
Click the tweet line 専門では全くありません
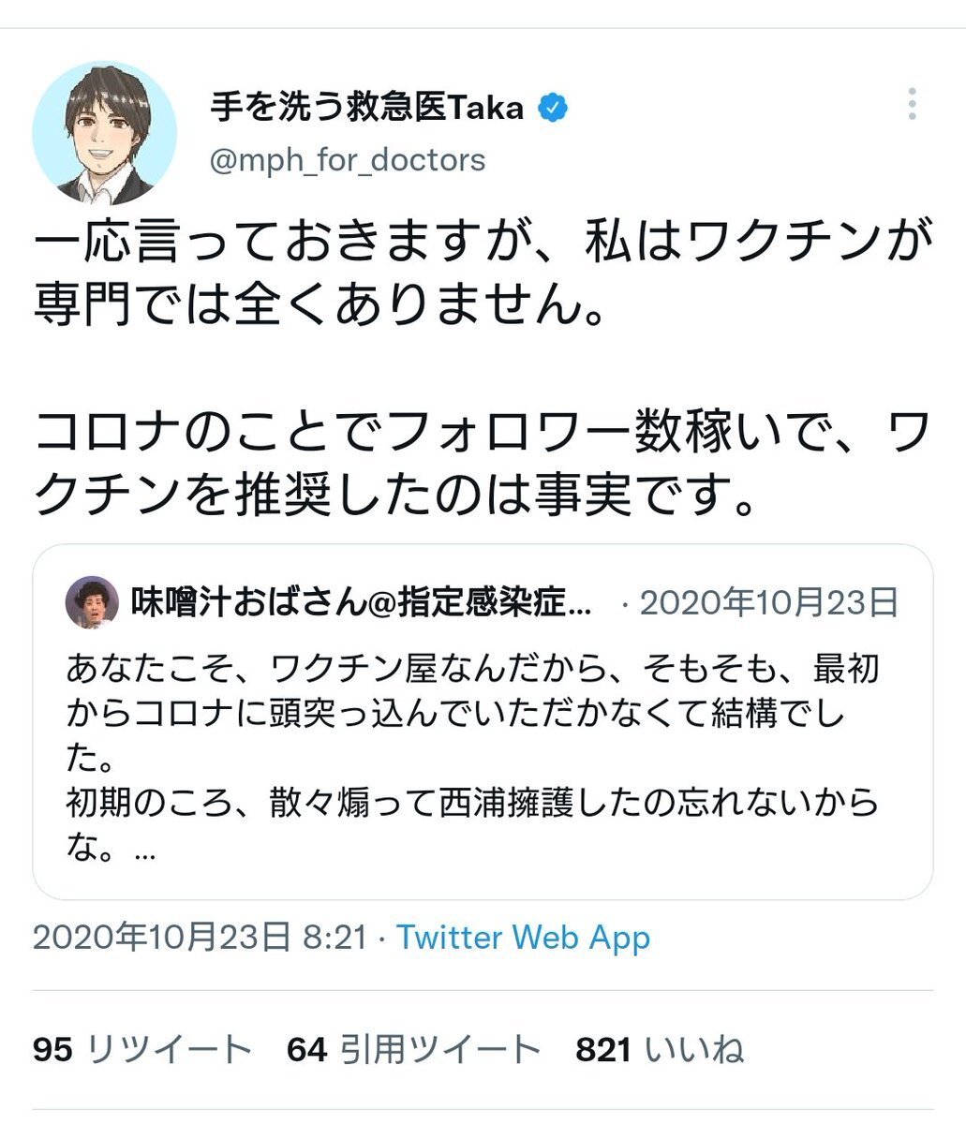319,305
